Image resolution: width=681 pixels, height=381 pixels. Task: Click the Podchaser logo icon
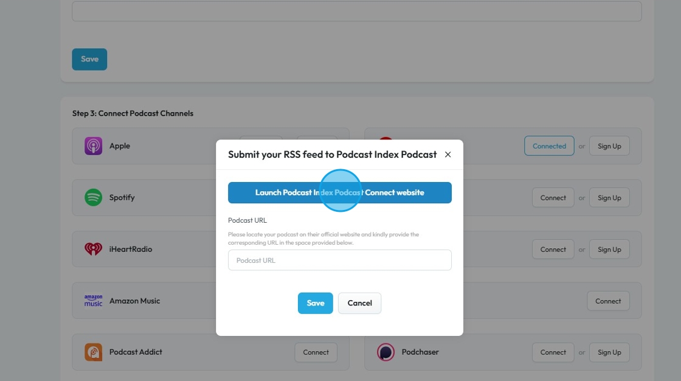point(385,352)
